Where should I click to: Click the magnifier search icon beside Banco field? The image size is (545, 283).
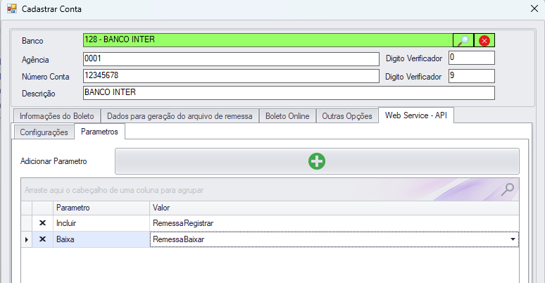[x=463, y=40]
